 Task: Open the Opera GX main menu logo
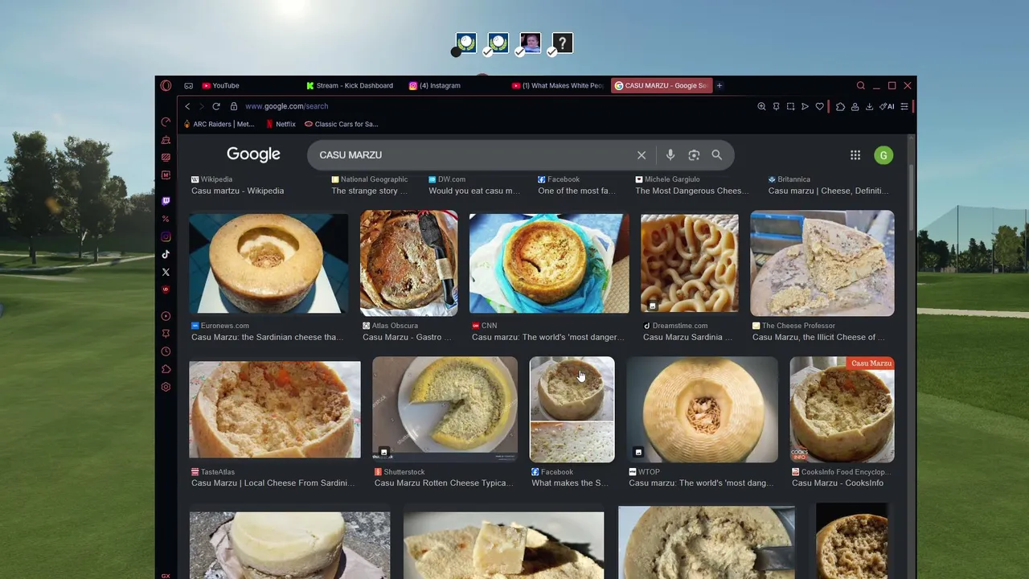point(166,85)
